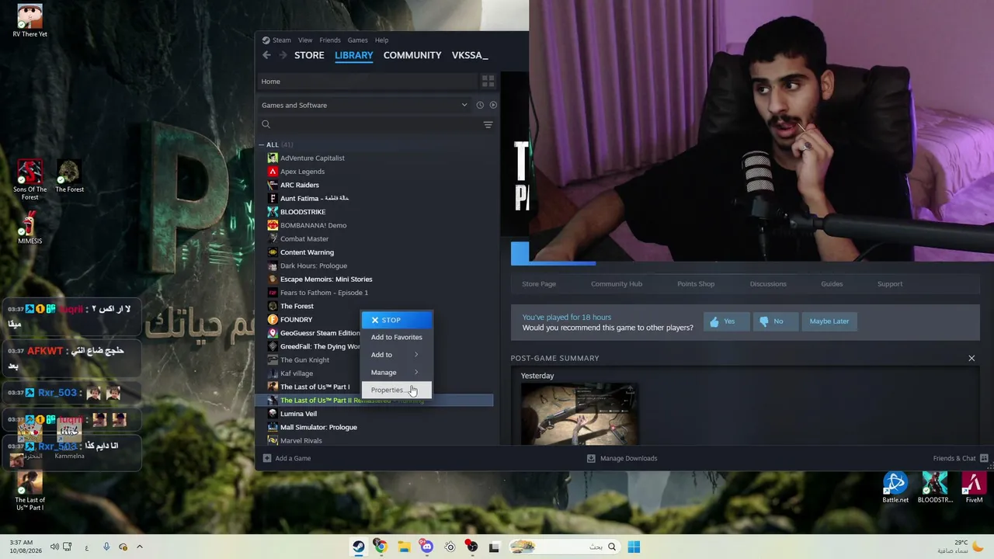Show recent games via clock icon
This screenshot has height=559, width=994.
(480, 105)
